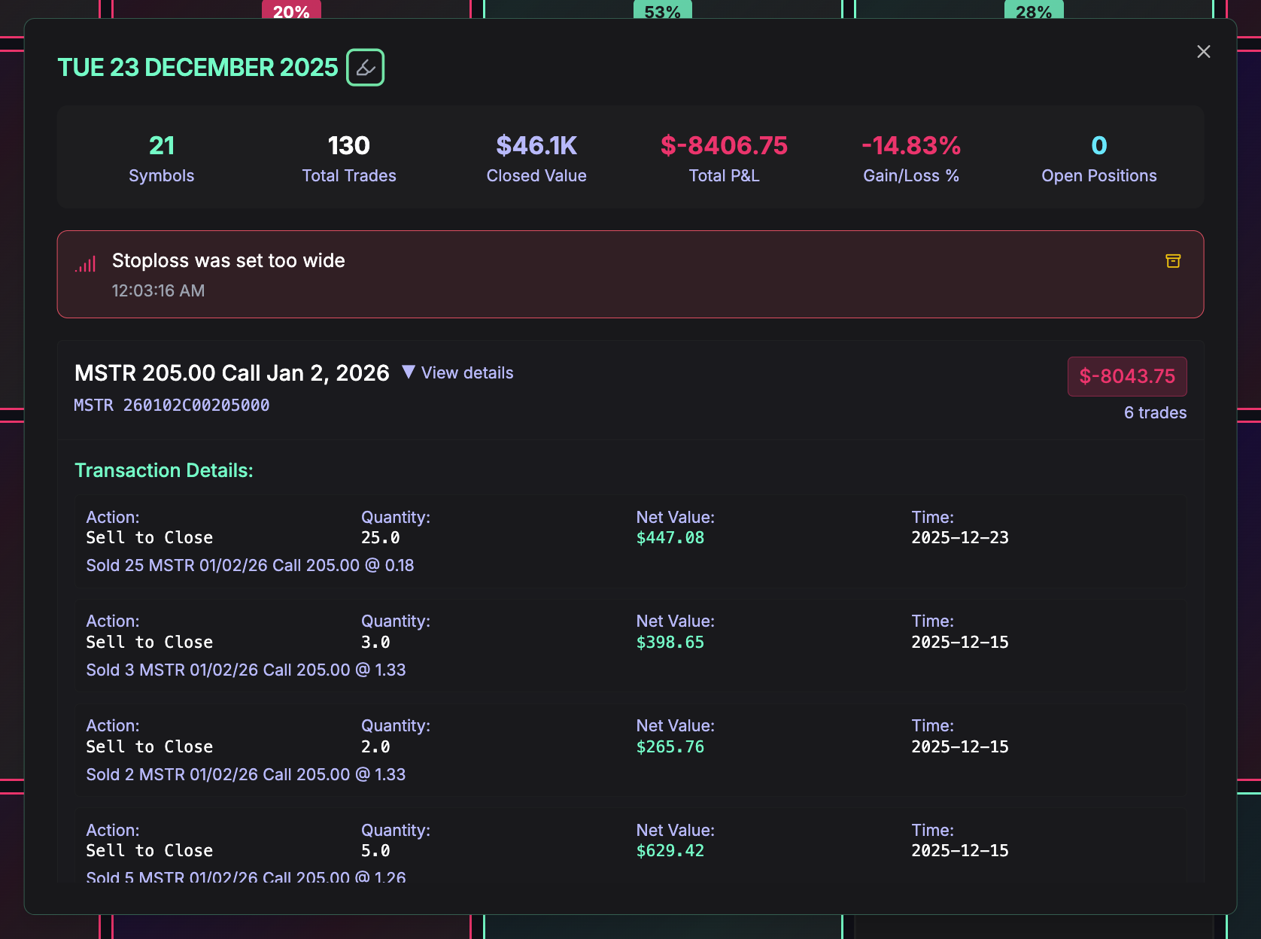Click the edit note pencil icon beside date
1261x939 pixels.
(365, 68)
